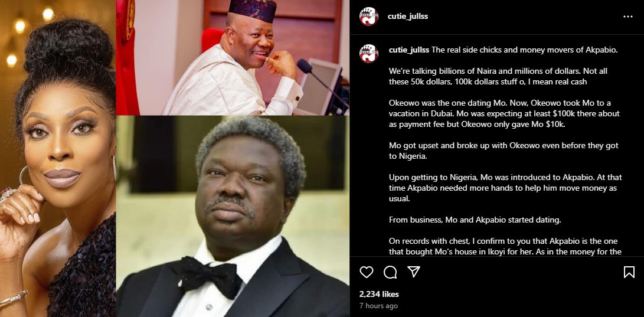Save post with bookmark icon
Image resolution: width=644 pixels, height=317 pixels.
coord(629,272)
